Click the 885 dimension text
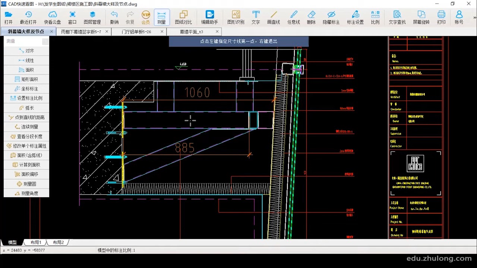 pyautogui.click(x=185, y=148)
